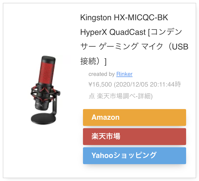Click the Kingston HX-MICQC-BK title line
Screen dimensions: 199x181
124,17
